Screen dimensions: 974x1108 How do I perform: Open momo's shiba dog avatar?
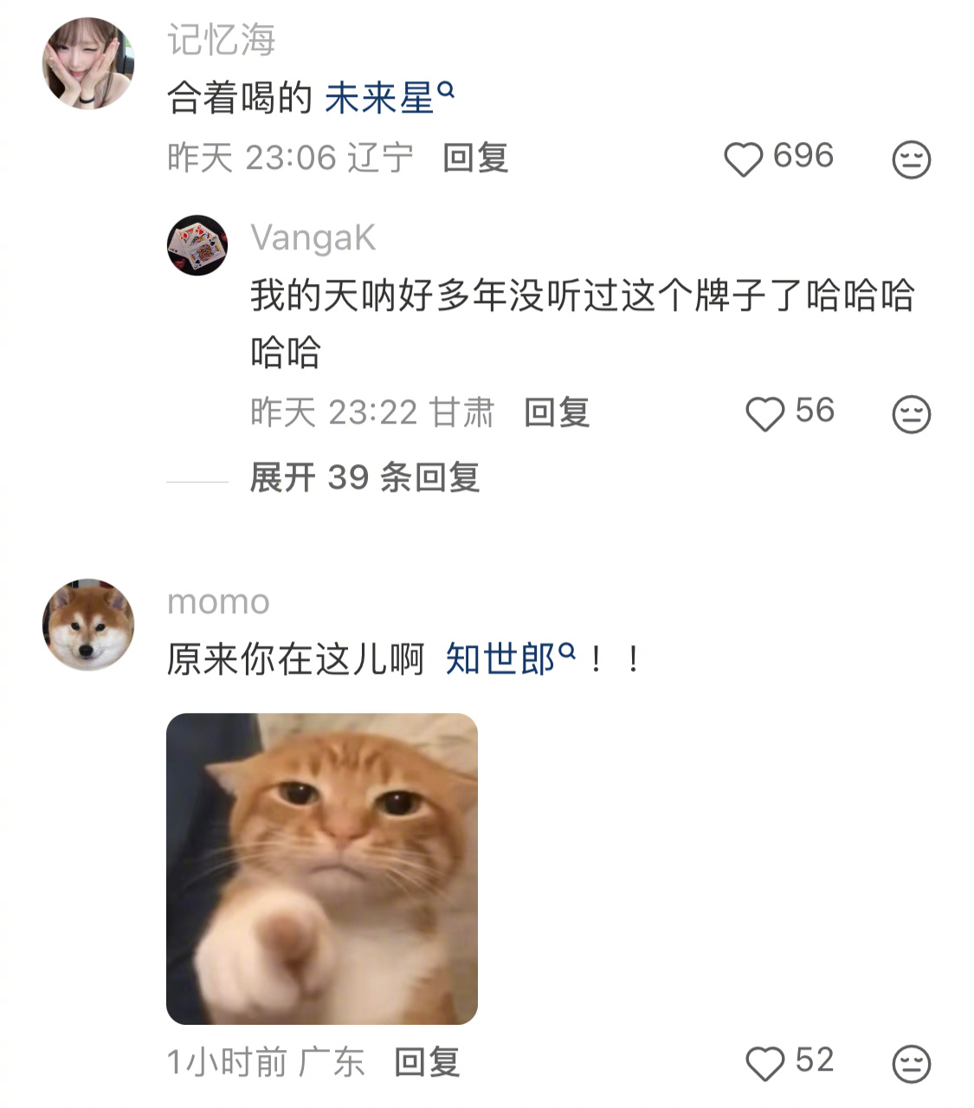pyautogui.click(x=88, y=625)
